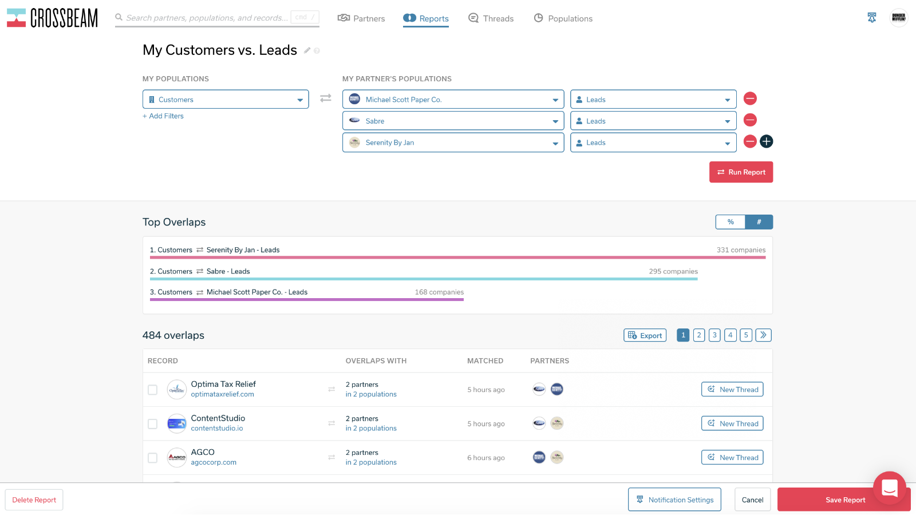Open Leads dropdown for Michael Scott Paper Co.
Viewport: 916px width, 515px height.
click(653, 100)
